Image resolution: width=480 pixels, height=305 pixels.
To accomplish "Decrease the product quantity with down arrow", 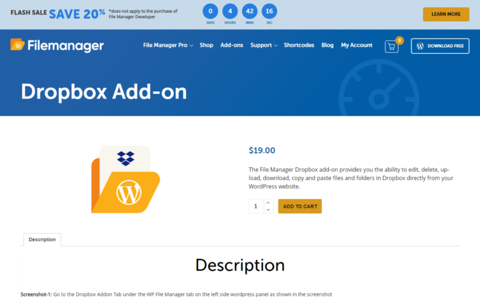I will tap(268, 210).
